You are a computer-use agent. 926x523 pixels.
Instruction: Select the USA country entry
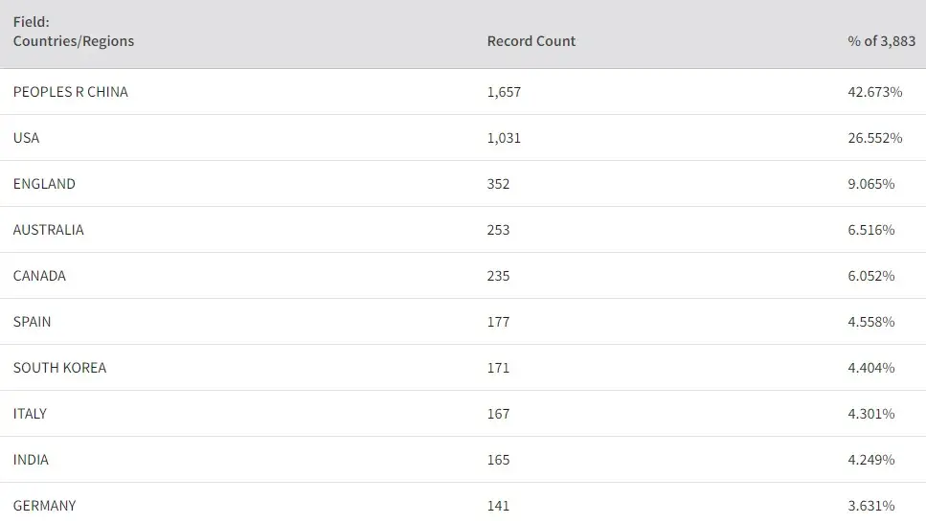27,138
